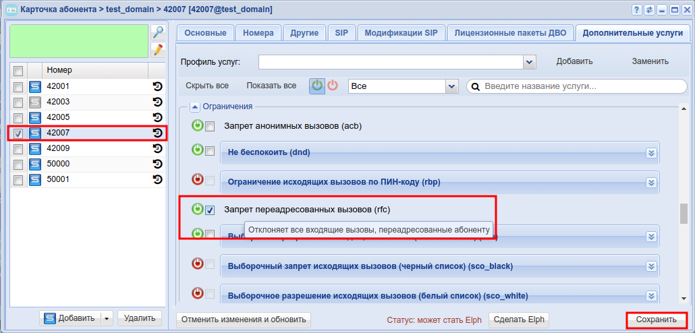Screen dimensions: 695x333
Task: Click Отменить изменения и обновить button
Action: 244,320
